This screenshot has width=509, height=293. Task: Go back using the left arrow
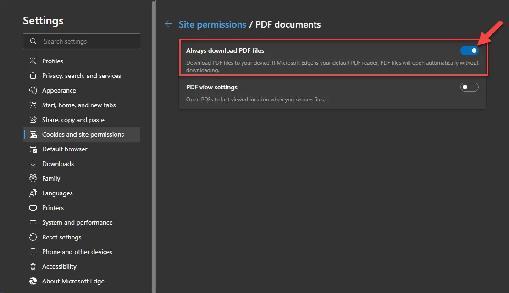point(168,24)
